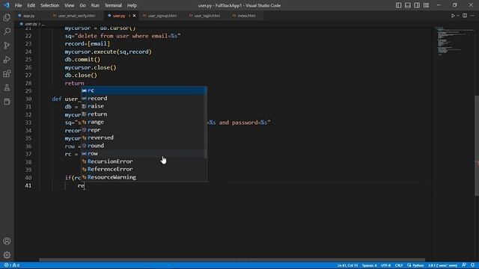Open Customize Layout icon
The height and width of the screenshot is (269, 479).
[426, 5]
